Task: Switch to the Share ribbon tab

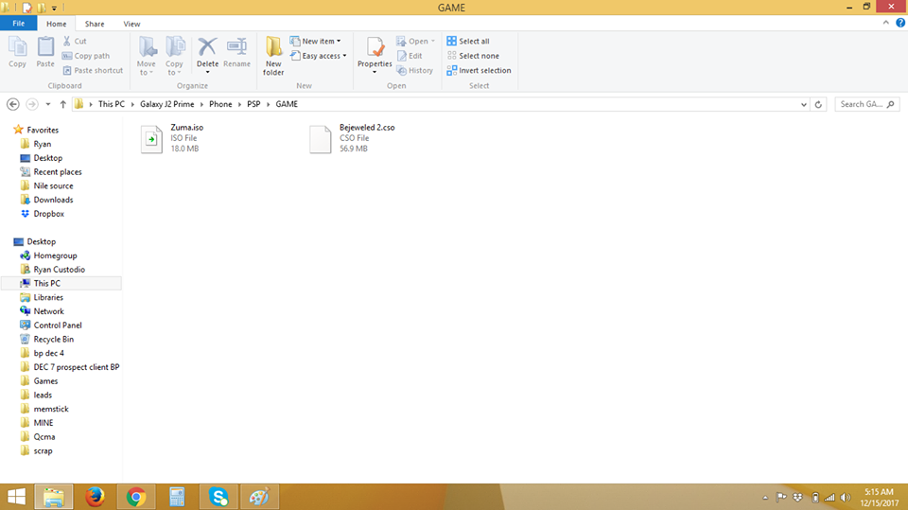Action: (x=95, y=24)
